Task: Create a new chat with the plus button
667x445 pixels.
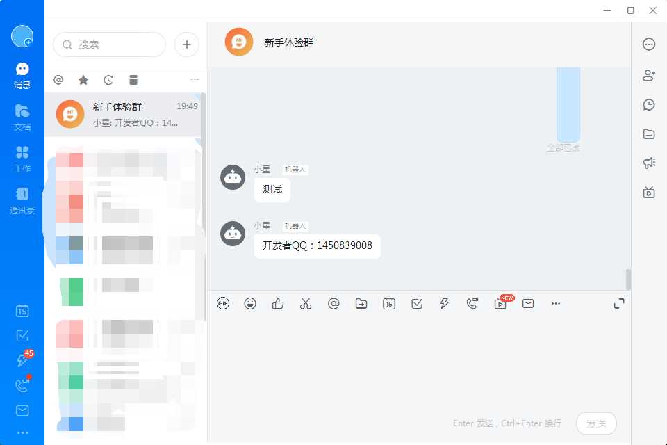Action: [186, 44]
